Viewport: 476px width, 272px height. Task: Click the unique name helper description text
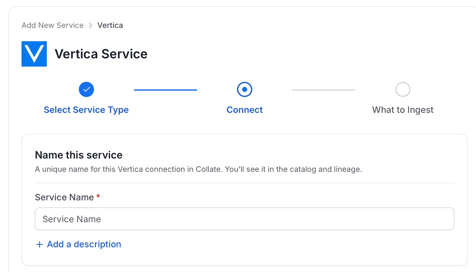pyautogui.click(x=198, y=169)
